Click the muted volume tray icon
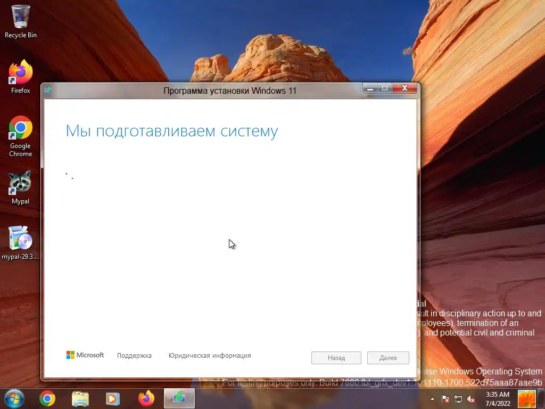This screenshot has height=409, width=545. [x=472, y=399]
